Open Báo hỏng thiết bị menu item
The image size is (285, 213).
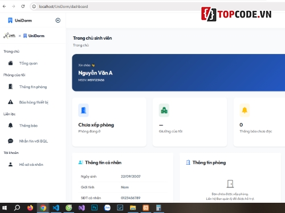coord(34,102)
